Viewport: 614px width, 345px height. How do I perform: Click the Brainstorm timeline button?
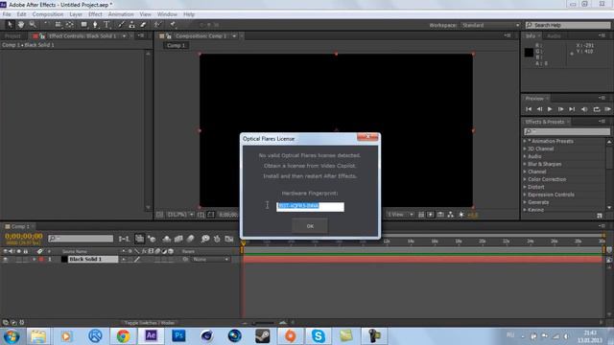click(205, 239)
